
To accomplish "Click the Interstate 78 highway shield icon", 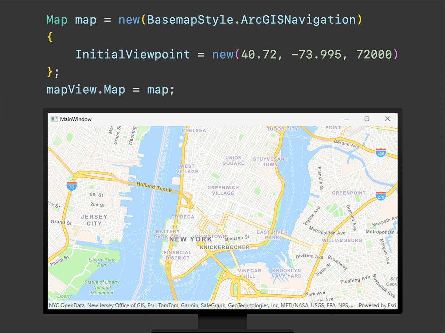I will tap(71, 186).
